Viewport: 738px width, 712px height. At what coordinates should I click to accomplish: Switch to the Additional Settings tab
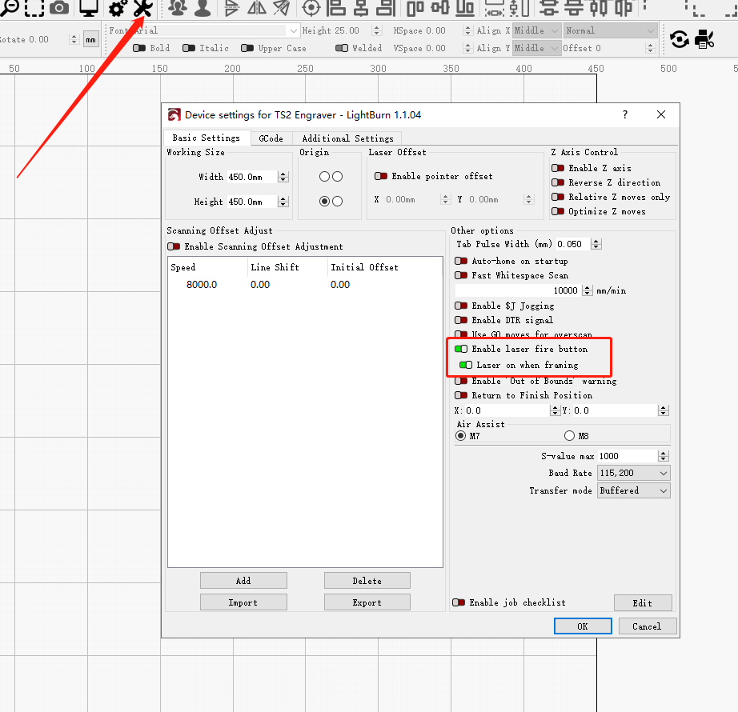(348, 138)
